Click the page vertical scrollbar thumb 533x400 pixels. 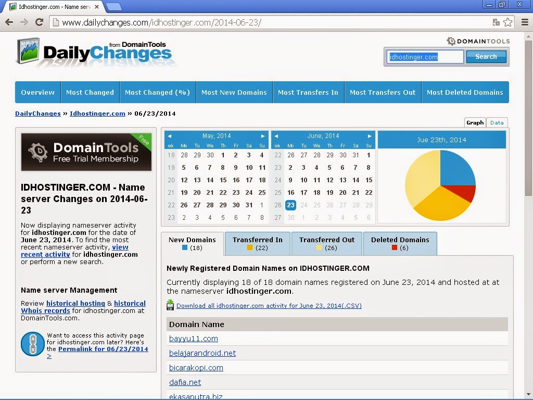click(528, 117)
